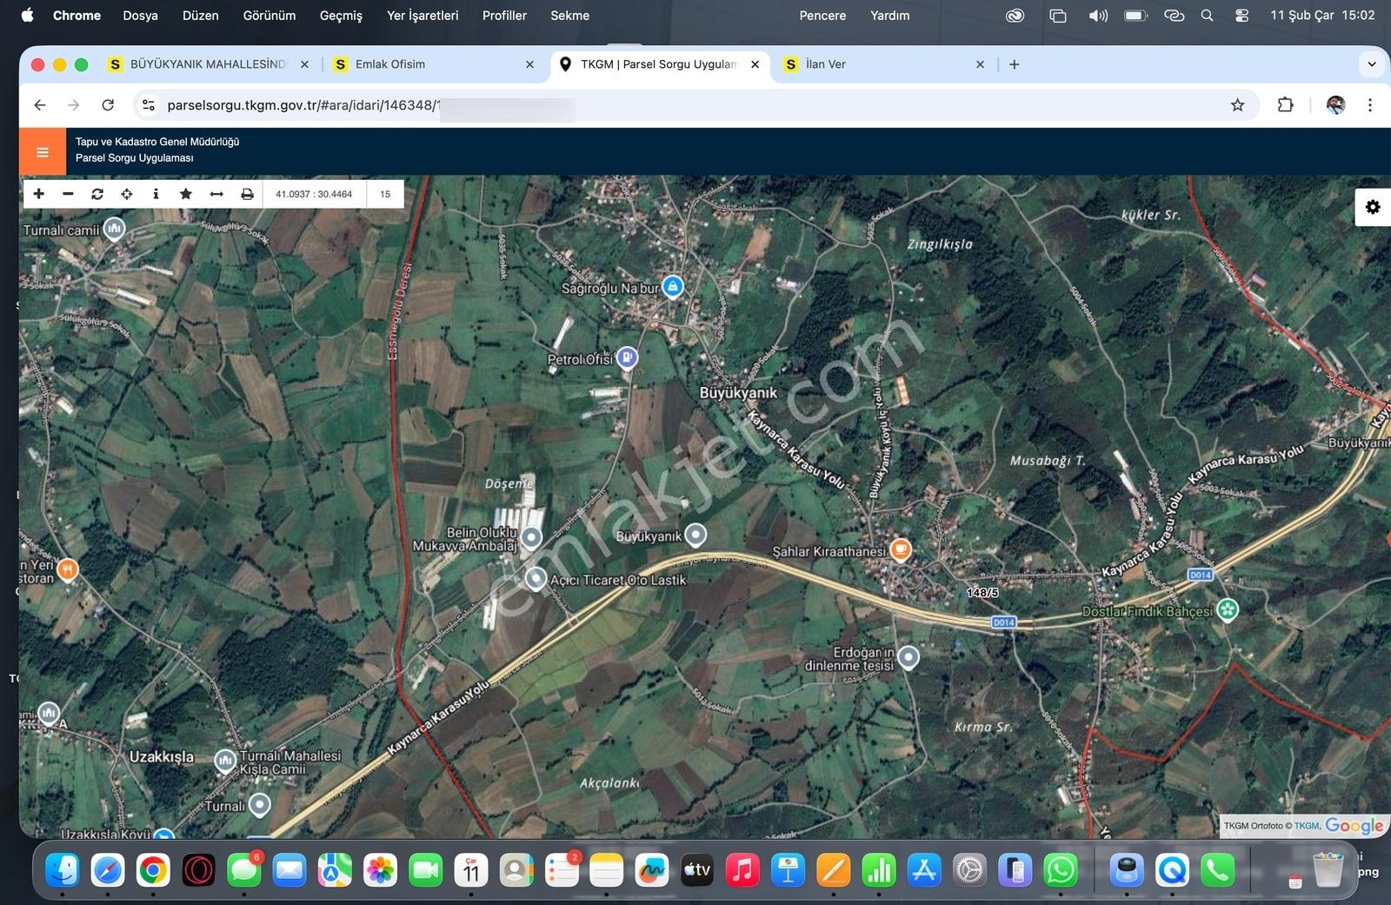This screenshot has width=1391, height=905.
Task: Click the Sağıroğlu Na bur map marker
Action: point(673,286)
